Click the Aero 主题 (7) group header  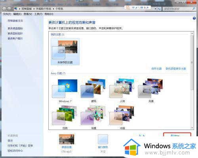tap(58, 73)
